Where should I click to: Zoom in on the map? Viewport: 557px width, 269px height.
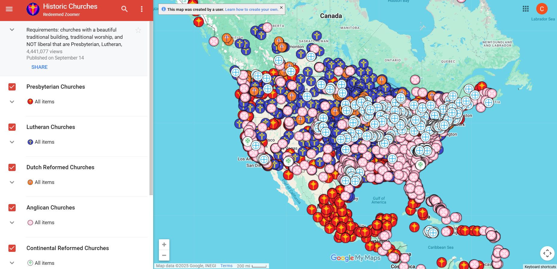click(x=164, y=245)
